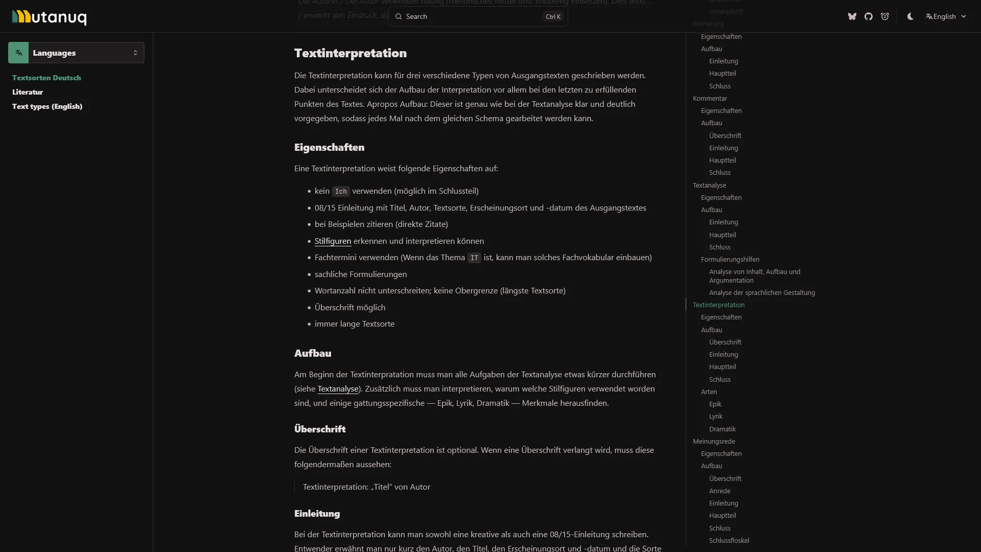Viewport: 981px width, 552px height.
Task: Select the Textsorten Deutsch section
Action: click(x=46, y=78)
